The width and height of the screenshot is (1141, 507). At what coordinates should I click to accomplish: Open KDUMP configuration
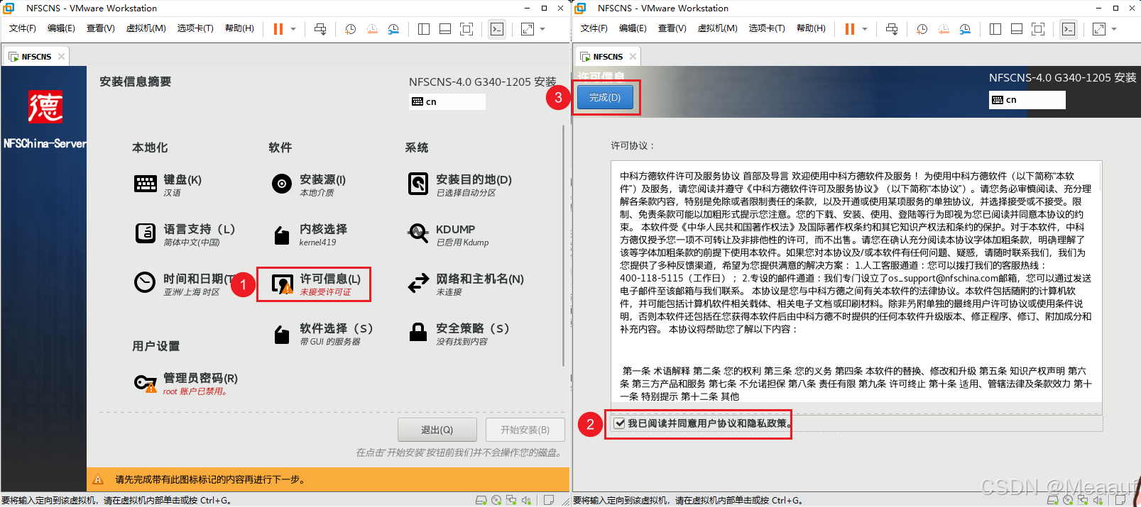point(449,235)
